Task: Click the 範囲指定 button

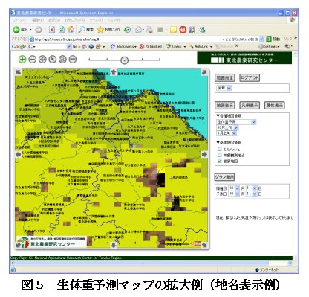Action: pos(225,78)
